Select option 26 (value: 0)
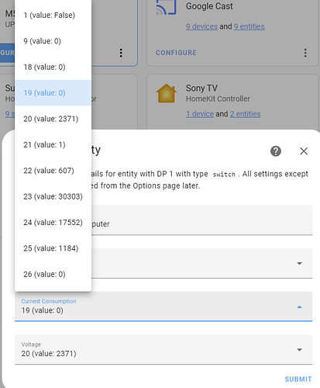320x388 pixels. coord(53,274)
